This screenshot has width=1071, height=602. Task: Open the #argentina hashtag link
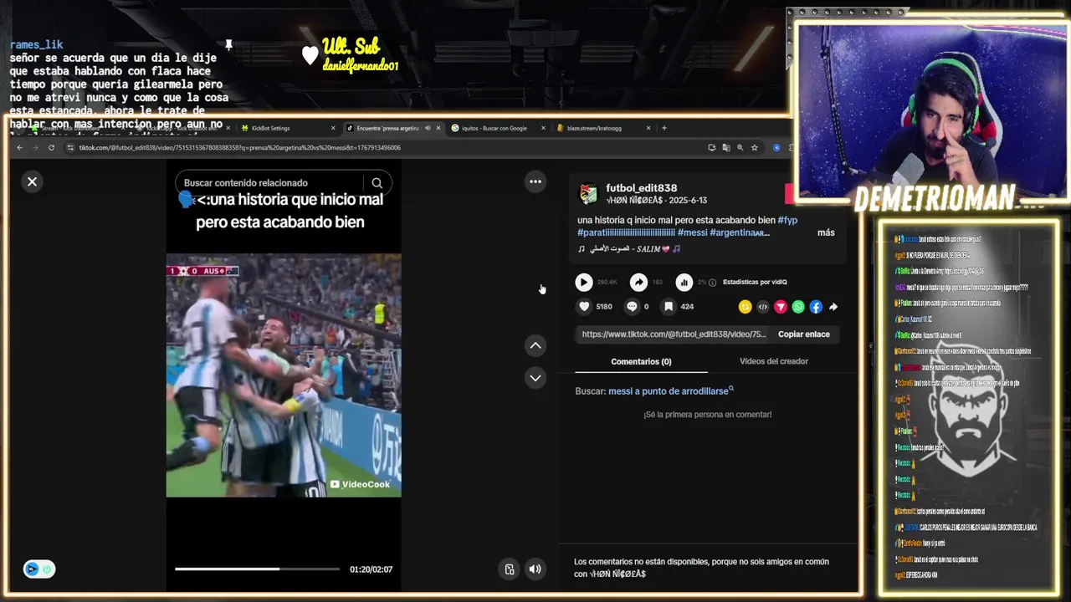[740, 232]
